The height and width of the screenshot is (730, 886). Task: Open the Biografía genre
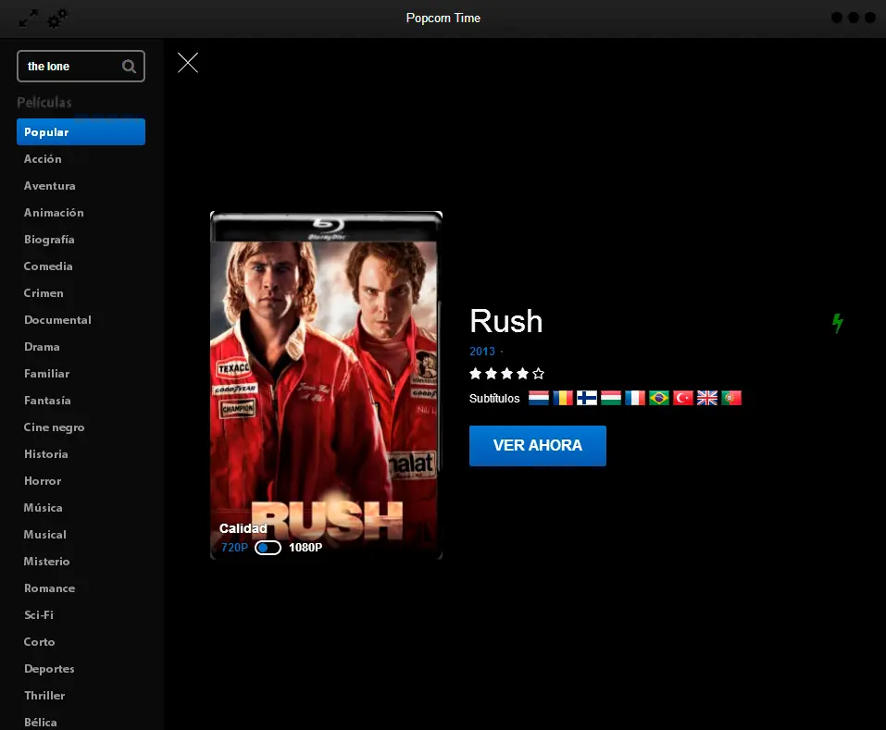pos(49,240)
